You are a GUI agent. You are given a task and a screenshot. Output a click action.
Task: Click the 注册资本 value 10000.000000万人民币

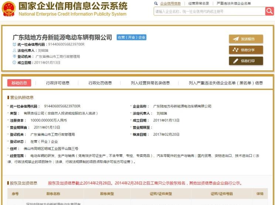click(x=48, y=120)
